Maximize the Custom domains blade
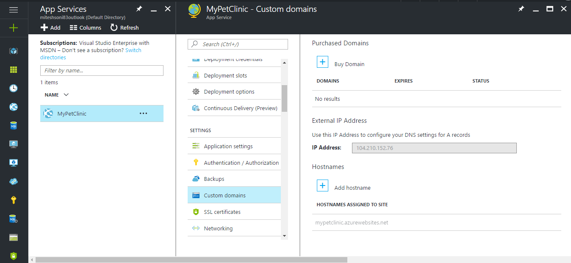This screenshot has width=571, height=263. pyautogui.click(x=550, y=9)
